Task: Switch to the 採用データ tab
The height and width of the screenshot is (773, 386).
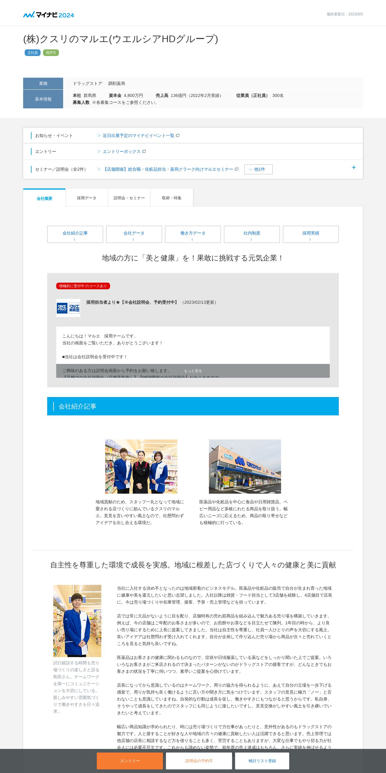Action: click(87, 198)
